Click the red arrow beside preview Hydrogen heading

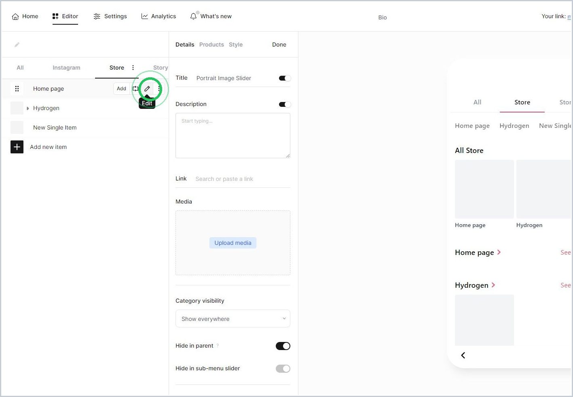(x=493, y=285)
